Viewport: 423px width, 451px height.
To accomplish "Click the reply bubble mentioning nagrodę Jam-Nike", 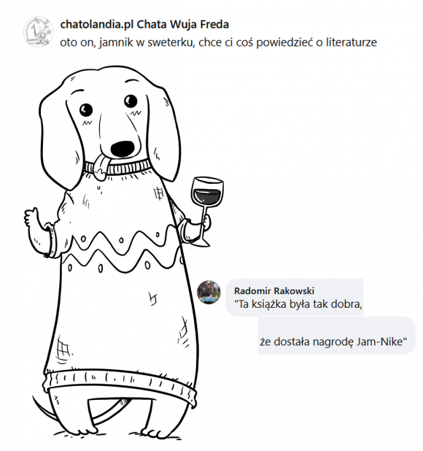I will tap(336, 336).
